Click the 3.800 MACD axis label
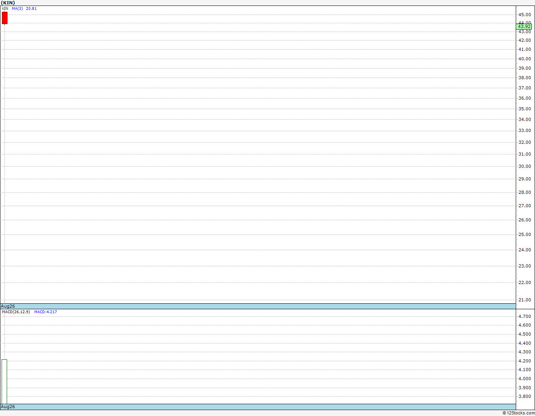Screen dimensions: 535x416 click(x=525, y=396)
